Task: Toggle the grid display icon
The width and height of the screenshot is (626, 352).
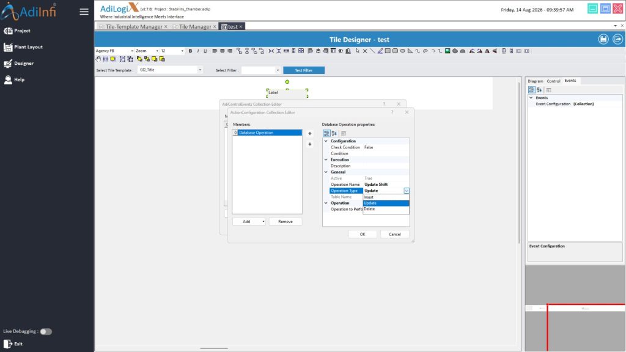Action: pyautogui.click(x=105, y=59)
